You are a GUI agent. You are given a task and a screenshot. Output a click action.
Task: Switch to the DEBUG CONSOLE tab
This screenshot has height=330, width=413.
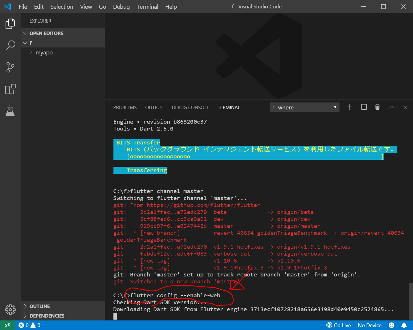click(x=190, y=107)
